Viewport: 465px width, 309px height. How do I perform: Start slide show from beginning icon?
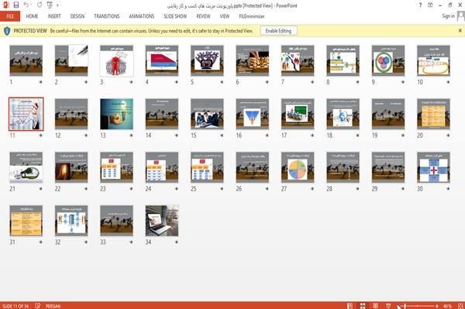click(x=50, y=5)
